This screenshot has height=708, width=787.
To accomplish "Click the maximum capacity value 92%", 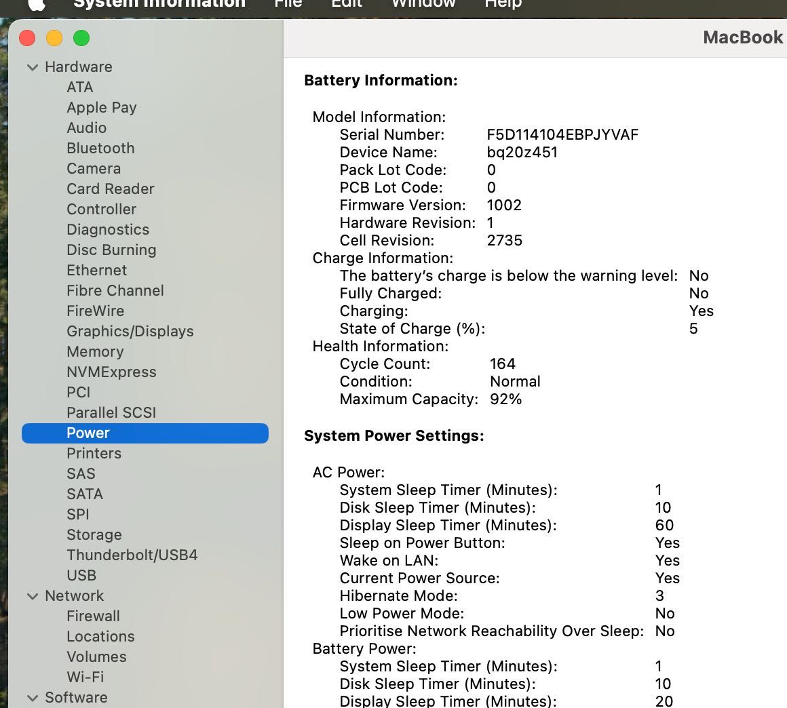I will (505, 399).
